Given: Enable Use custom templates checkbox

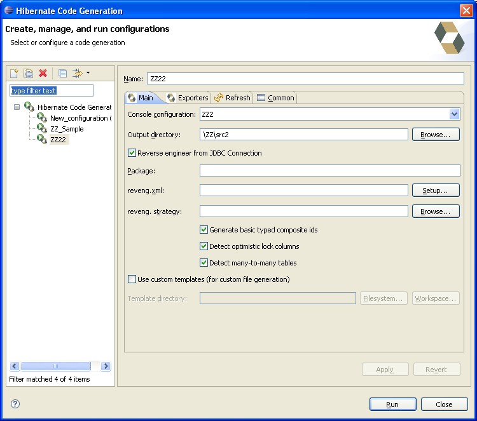Looking at the screenshot, I should [x=132, y=279].
